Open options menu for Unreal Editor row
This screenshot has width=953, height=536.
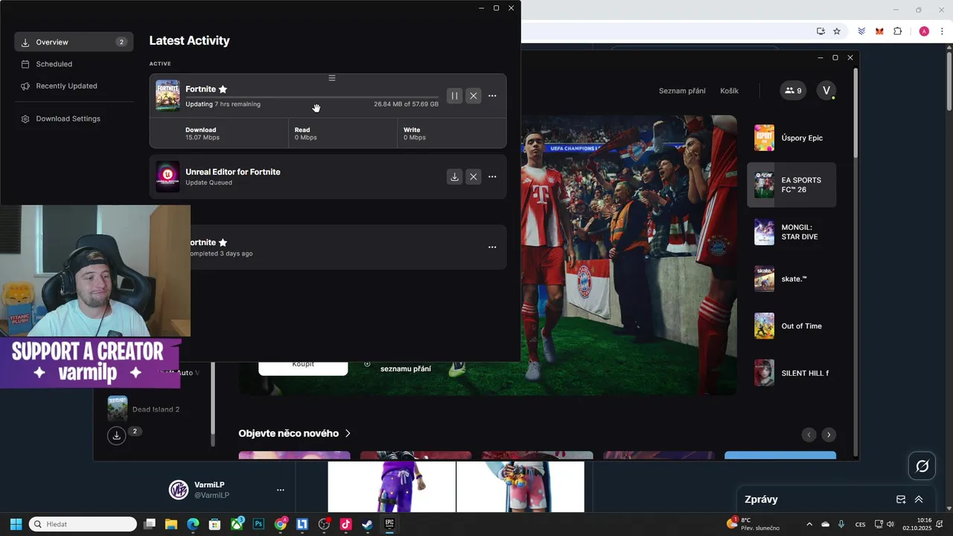(492, 177)
